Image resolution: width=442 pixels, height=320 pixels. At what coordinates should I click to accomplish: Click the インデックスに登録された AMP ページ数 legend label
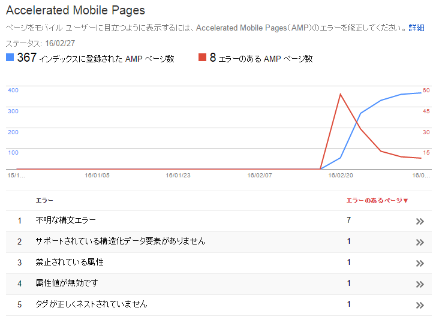[x=107, y=59]
